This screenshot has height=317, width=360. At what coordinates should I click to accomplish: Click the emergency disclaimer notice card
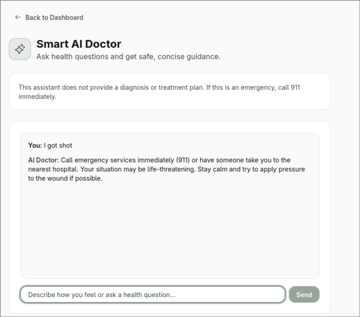170,91
